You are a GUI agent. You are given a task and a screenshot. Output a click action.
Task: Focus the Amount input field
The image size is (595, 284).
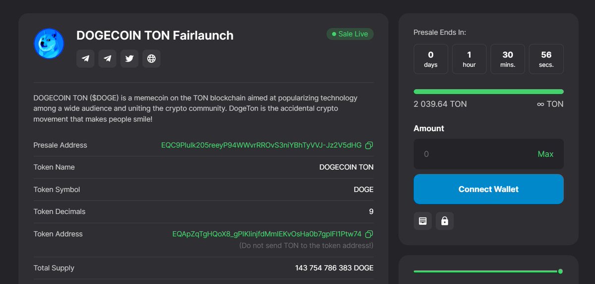pyautogui.click(x=488, y=154)
